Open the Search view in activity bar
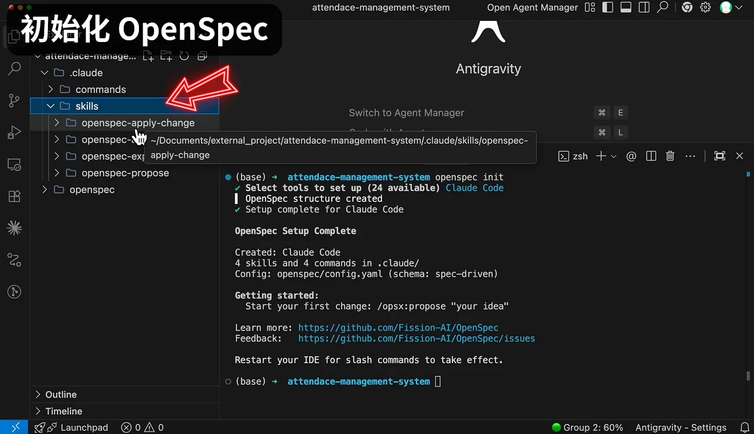The height and width of the screenshot is (434, 754). (15, 68)
